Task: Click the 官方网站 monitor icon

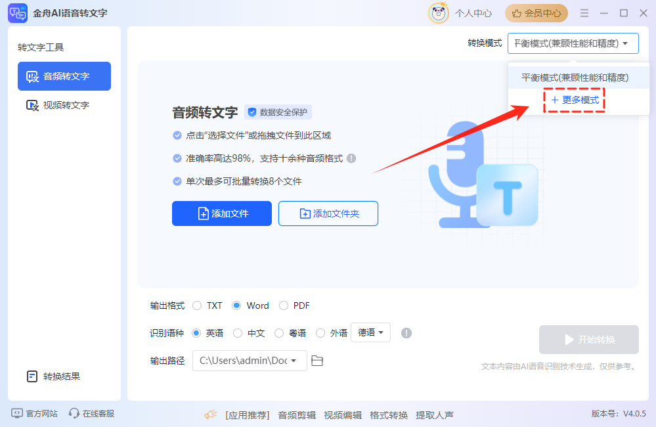Action: coord(17,414)
